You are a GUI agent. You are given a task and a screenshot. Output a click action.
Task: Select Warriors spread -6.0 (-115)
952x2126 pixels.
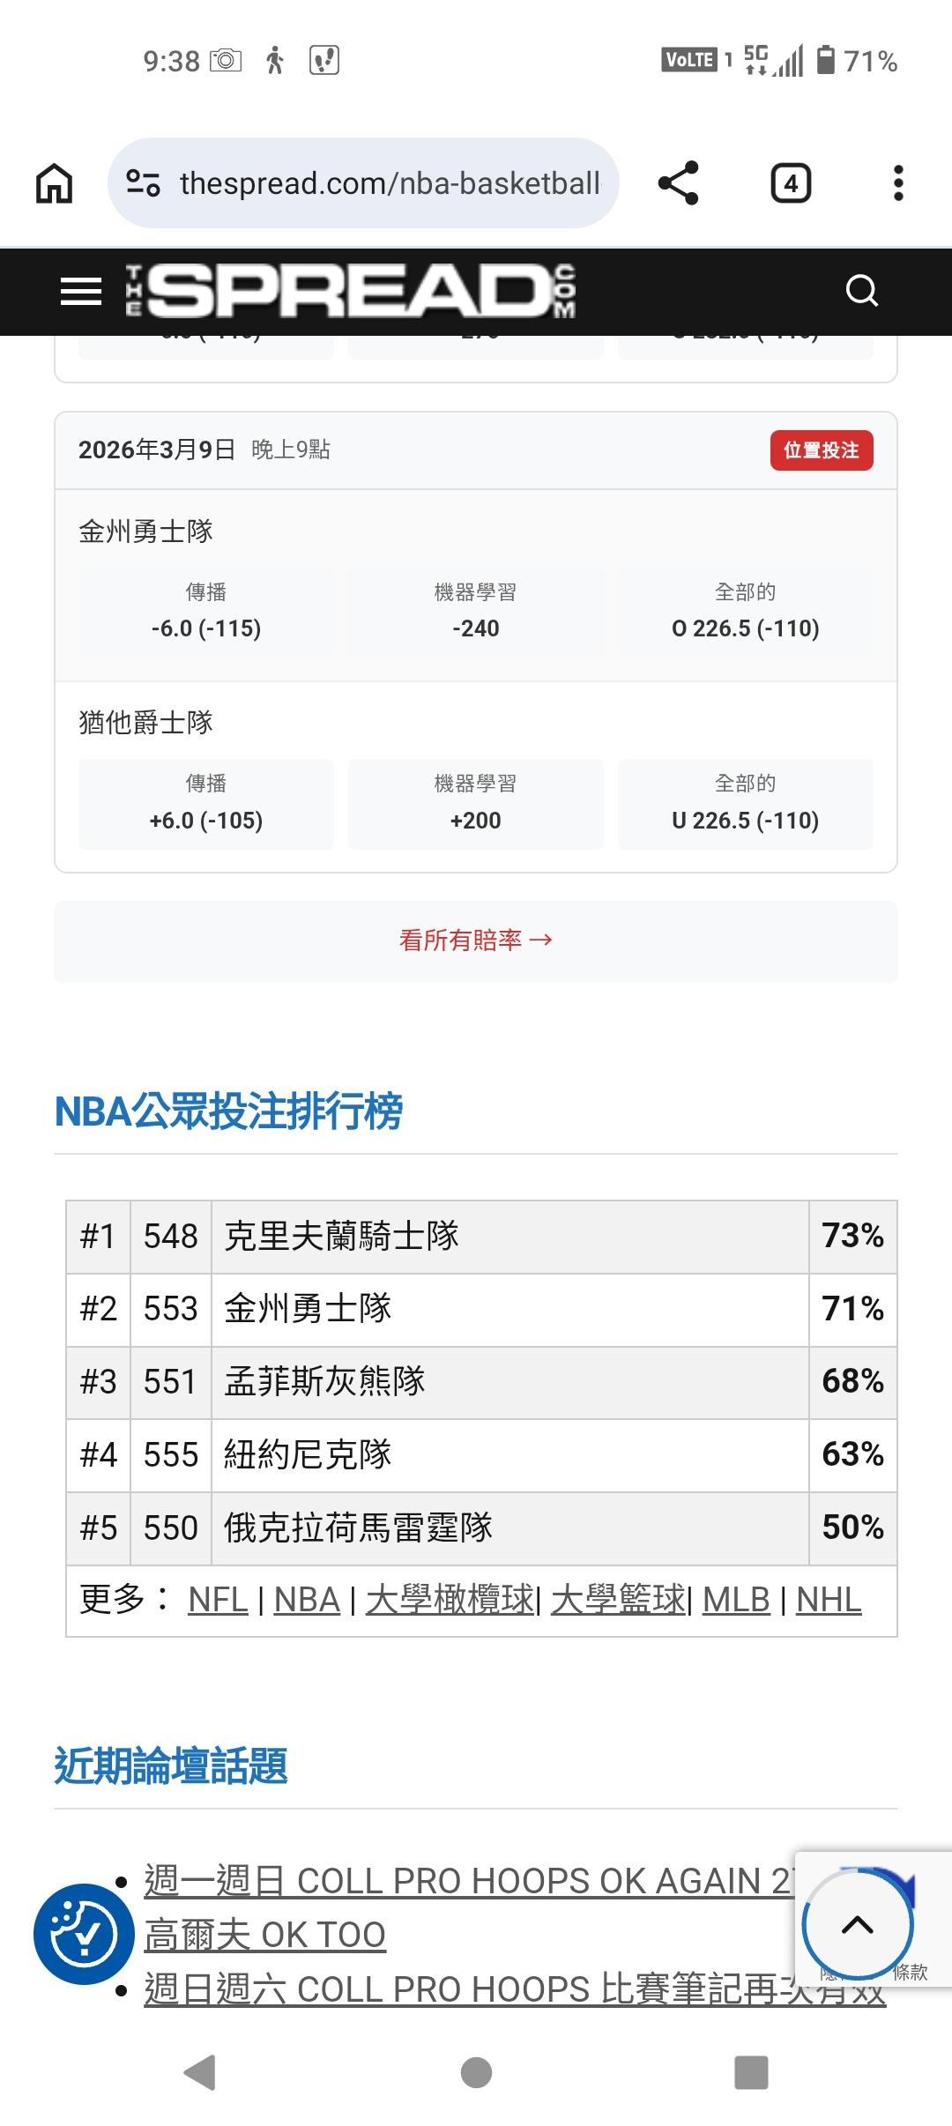[206, 613]
